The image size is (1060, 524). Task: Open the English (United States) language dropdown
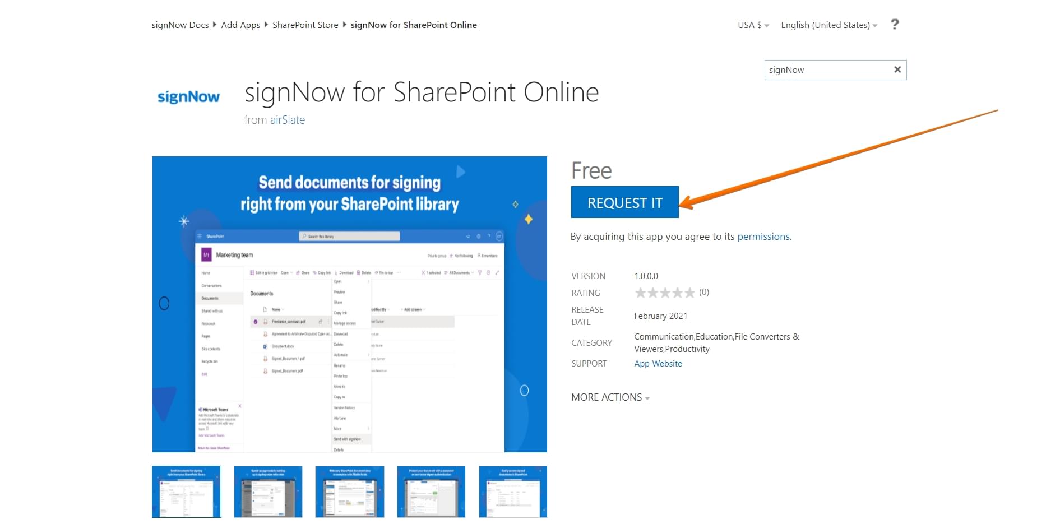(829, 25)
